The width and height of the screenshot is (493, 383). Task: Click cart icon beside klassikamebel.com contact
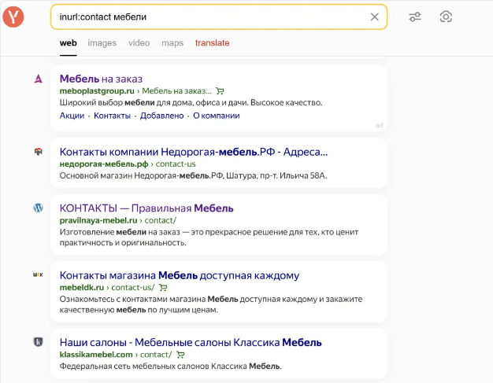pos(180,355)
